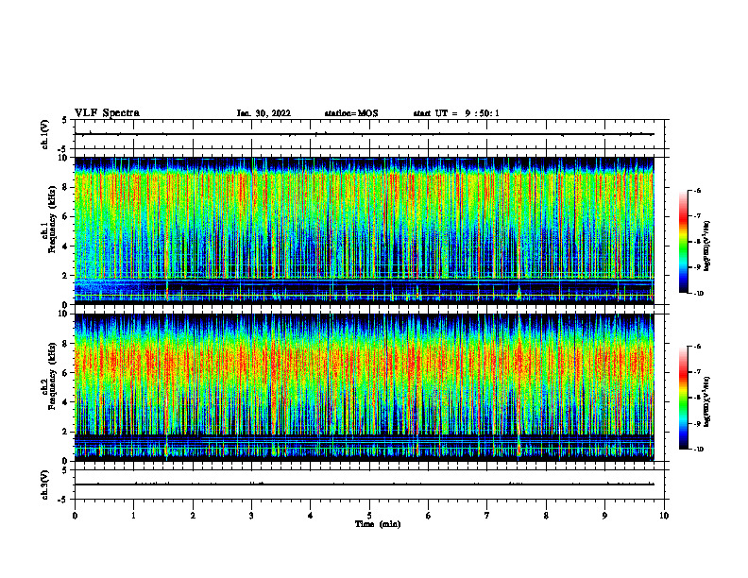The width and height of the screenshot is (748, 578).
Task: Click the "VLF Spectra" plot title
Action: pyautogui.click(x=107, y=112)
